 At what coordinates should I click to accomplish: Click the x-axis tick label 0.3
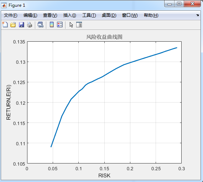tap(182, 169)
